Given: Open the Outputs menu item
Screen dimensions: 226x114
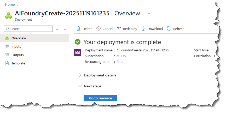Looking at the screenshot, I should (x=18, y=55).
